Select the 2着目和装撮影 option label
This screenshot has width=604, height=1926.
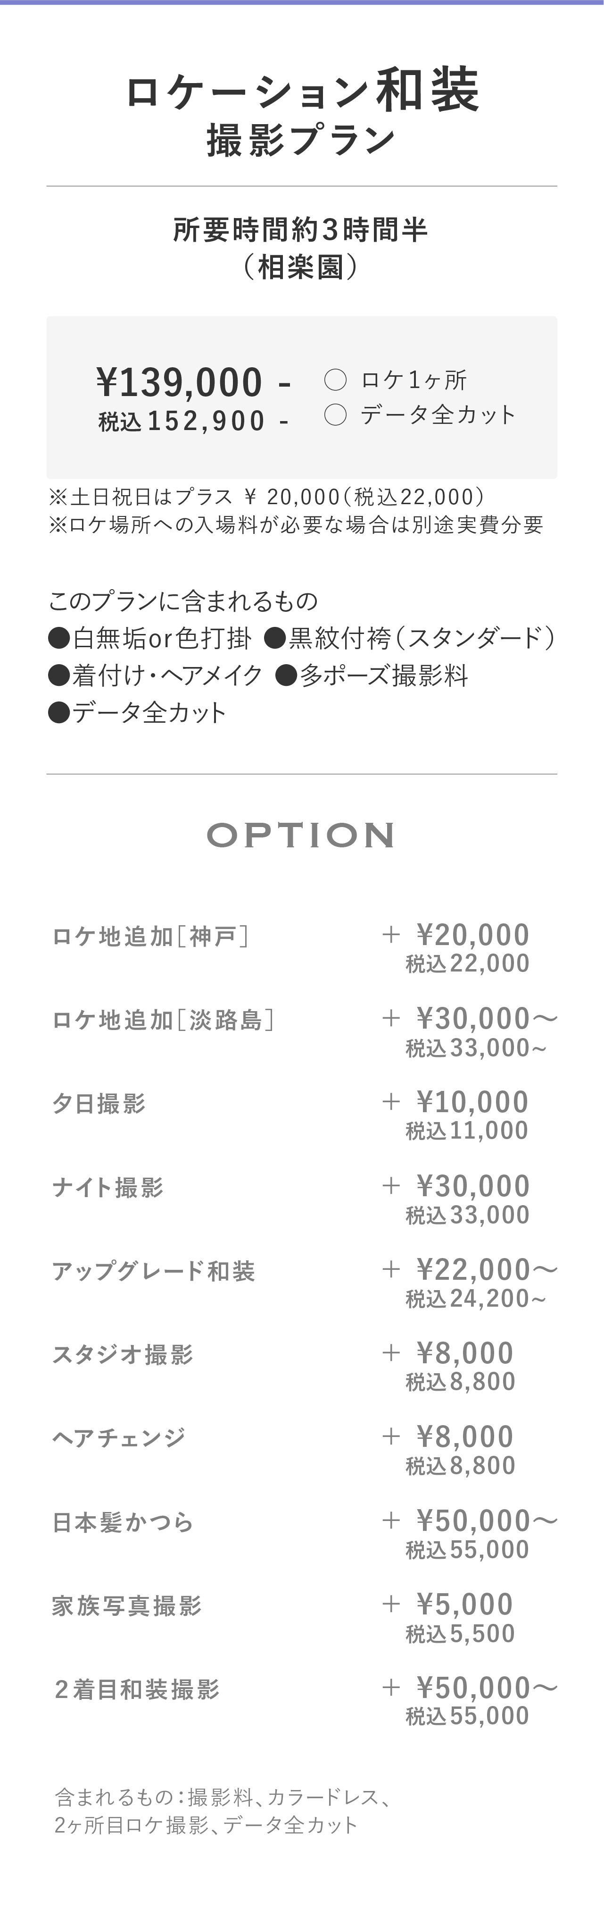click(137, 1689)
